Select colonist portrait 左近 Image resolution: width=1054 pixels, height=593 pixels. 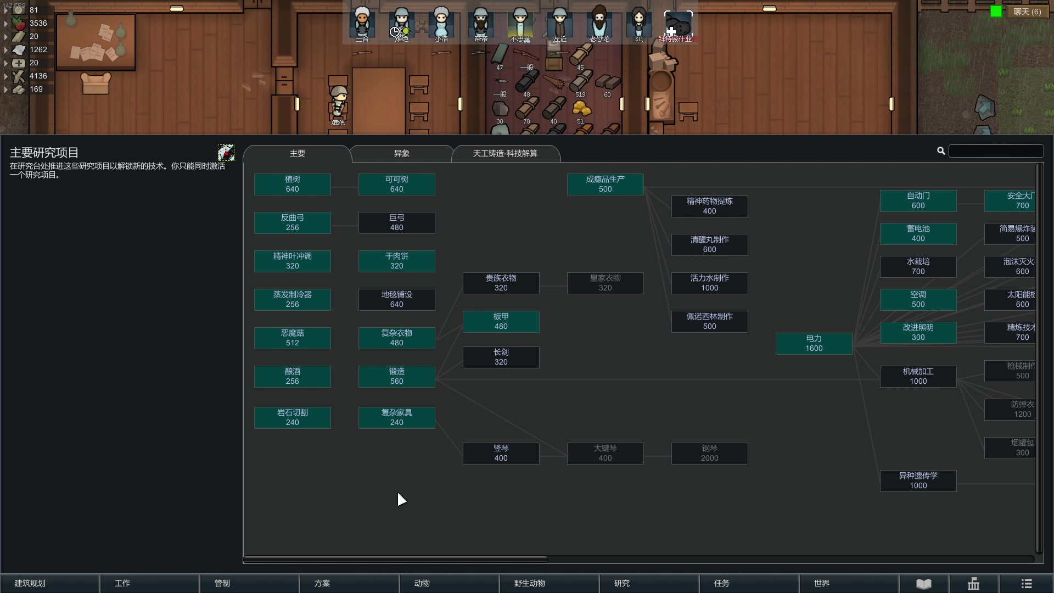pyautogui.click(x=559, y=23)
